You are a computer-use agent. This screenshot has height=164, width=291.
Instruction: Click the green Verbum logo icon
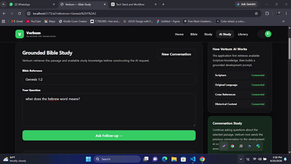coord(20,34)
